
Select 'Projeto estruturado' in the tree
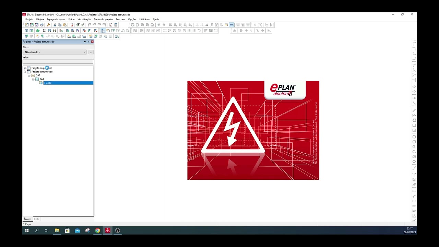point(42,72)
